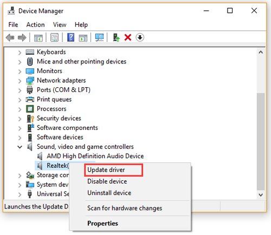This screenshot has height=235, width=271.
Task: Click the scrollbar down arrow
Action: (261, 195)
